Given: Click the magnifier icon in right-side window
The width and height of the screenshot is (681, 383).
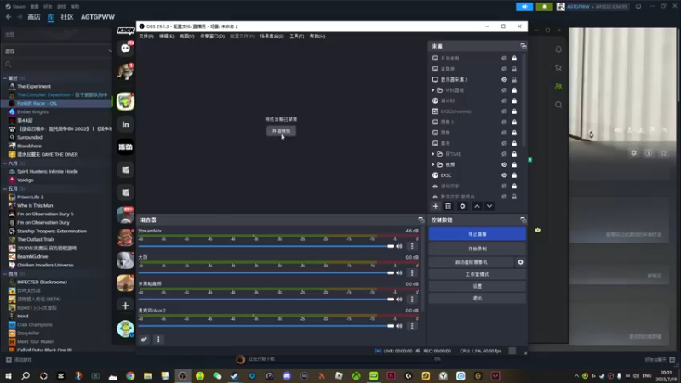Looking at the screenshot, I should click(x=558, y=105).
